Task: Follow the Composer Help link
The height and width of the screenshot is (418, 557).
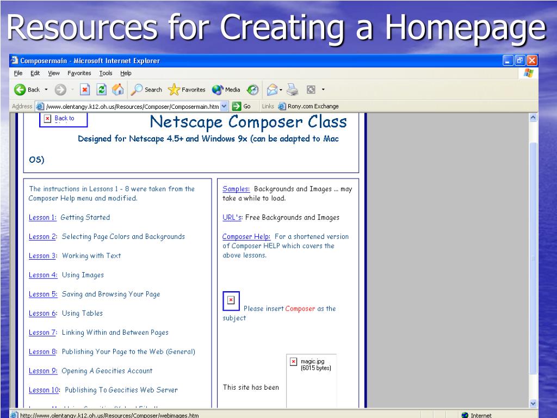Action: click(x=246, y=237)
